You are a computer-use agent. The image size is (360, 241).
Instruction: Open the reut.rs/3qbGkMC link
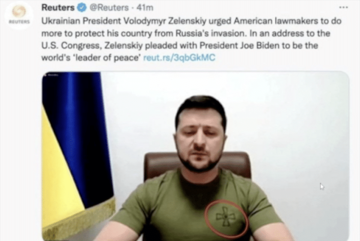point(179,57)
